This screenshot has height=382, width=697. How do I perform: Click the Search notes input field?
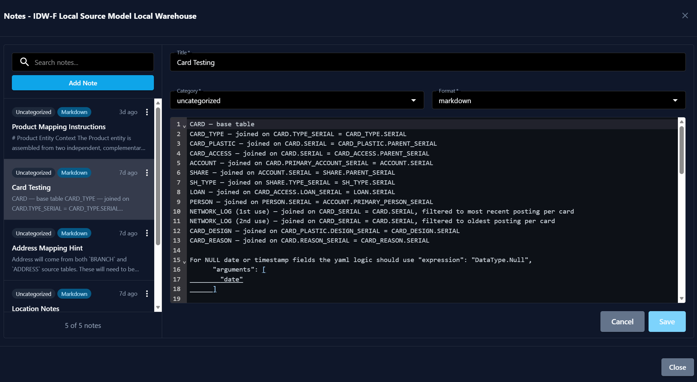(83, 62)
